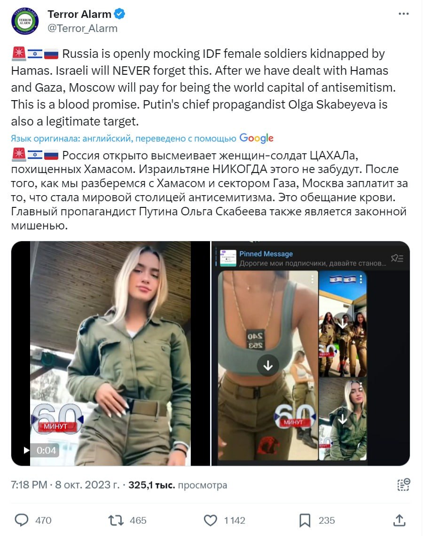
Task: Click the @Terror_Alarm handle link
Action: tap(82, 28)
